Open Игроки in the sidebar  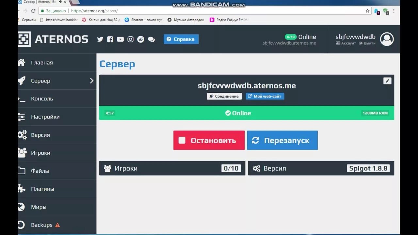click(x=57, y=153)
